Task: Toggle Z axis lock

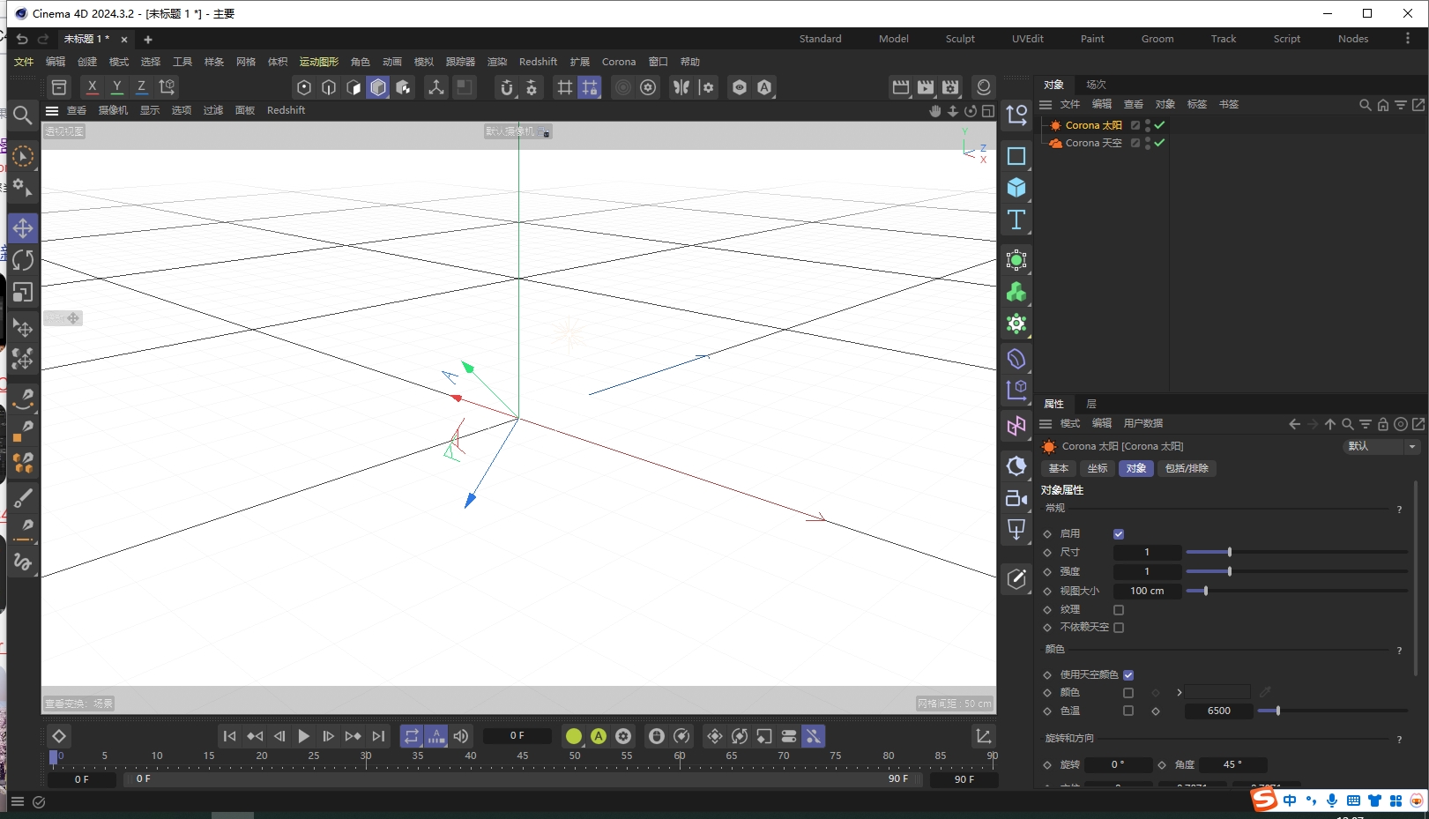Action: click(x=141, y=86)
